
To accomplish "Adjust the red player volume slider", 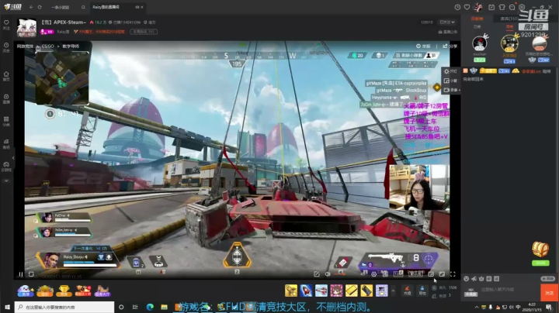I will pyautogui.click(x=339, y=274).
